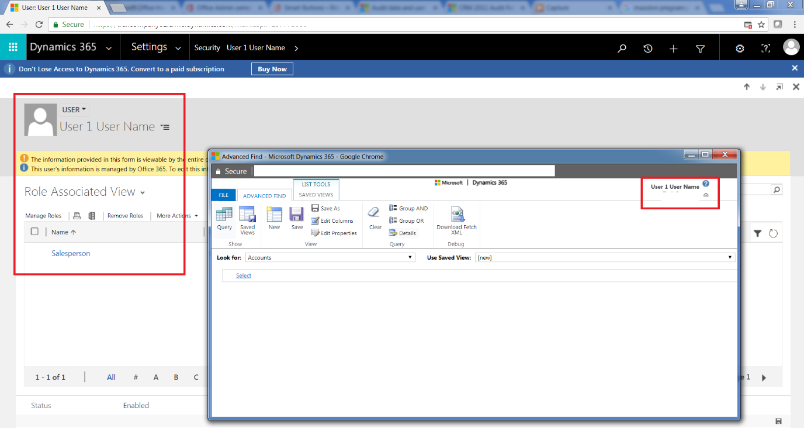Collapse the Advanced Find ribbon with the small caret
Screen dimensions: 804x428
706,195
